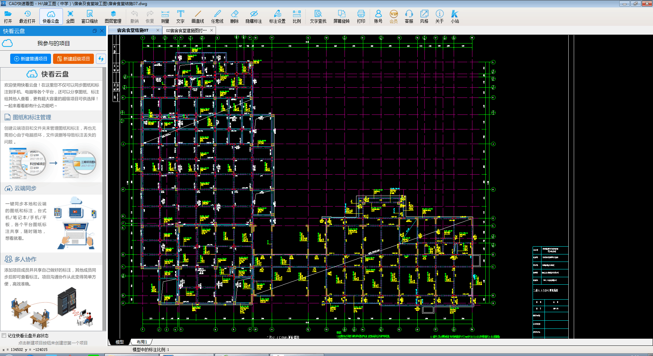Click the 模型中的标注比例:1 status text

pos(151,350)
